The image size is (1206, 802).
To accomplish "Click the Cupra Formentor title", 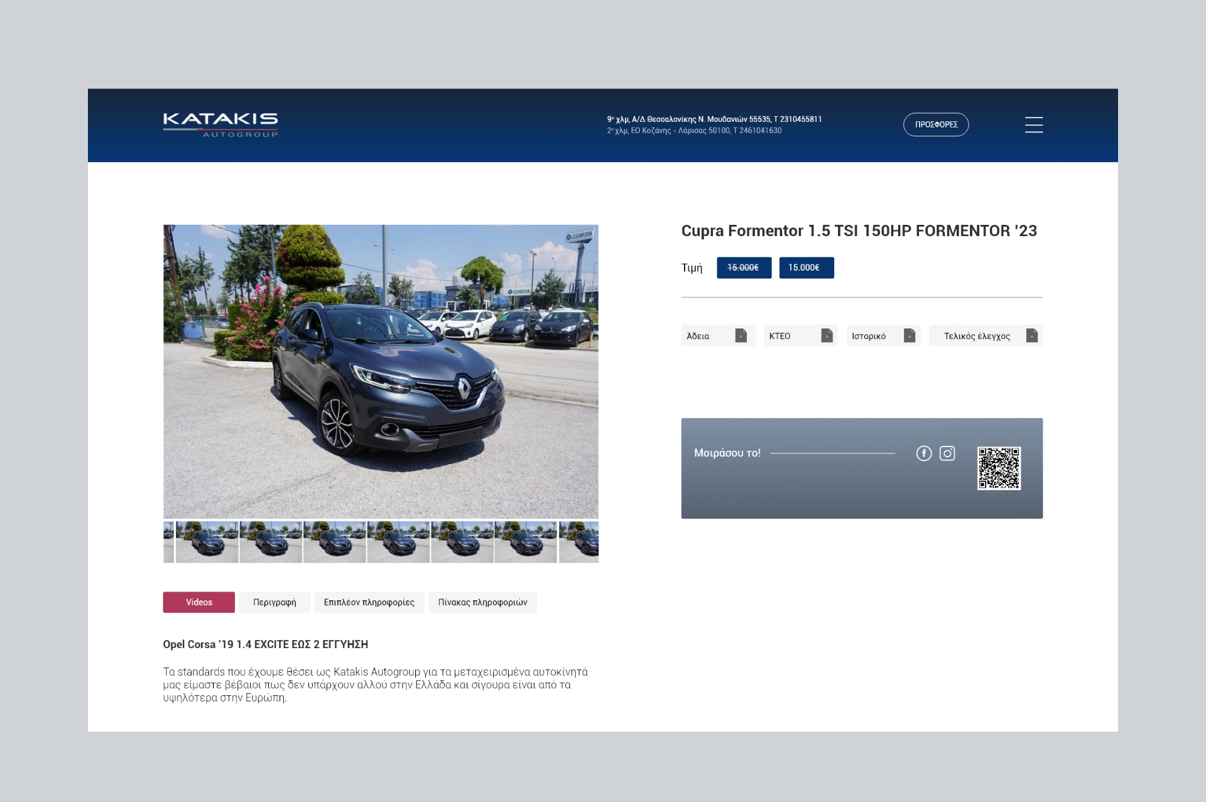I will pos(859,231).
